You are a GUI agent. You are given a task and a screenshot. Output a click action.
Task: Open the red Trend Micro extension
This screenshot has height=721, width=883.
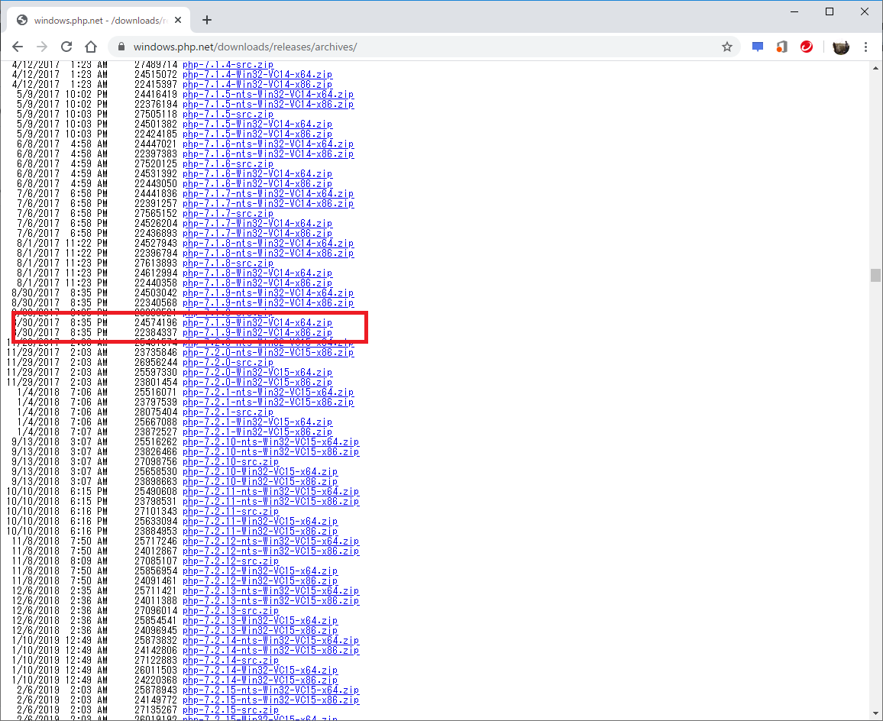coord(807,47)
